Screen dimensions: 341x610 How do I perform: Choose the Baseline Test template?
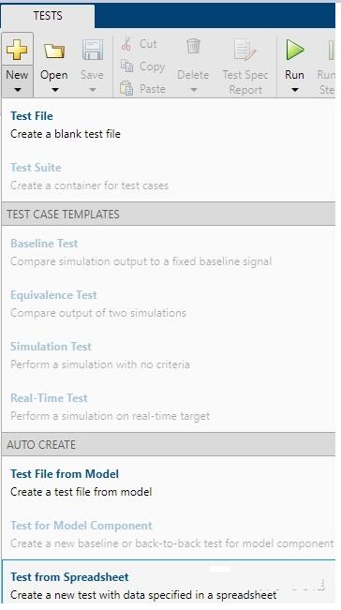click(168, 252)
